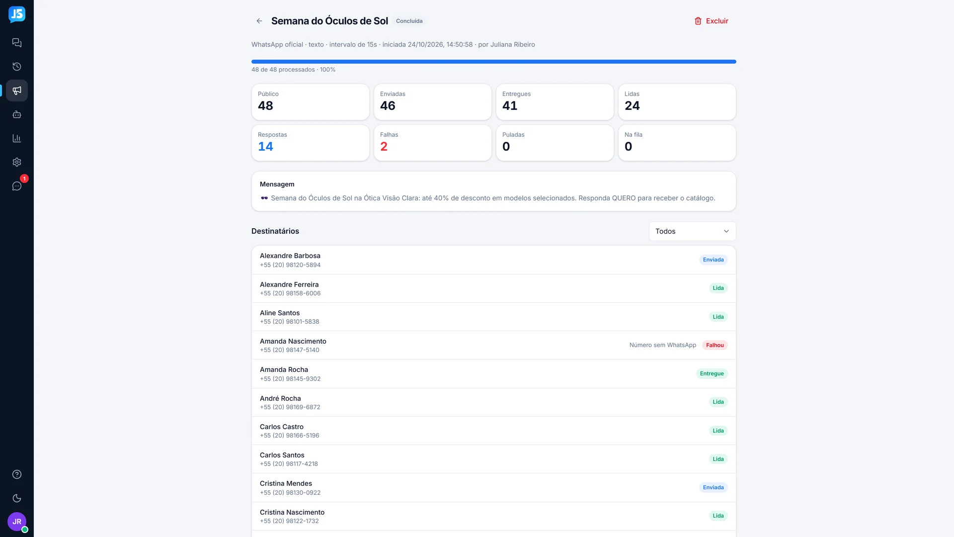Screen dimensions: 954x537
Task: Click 'Número sem WhatsApp' error text
Action: click(x=662, y=345)
